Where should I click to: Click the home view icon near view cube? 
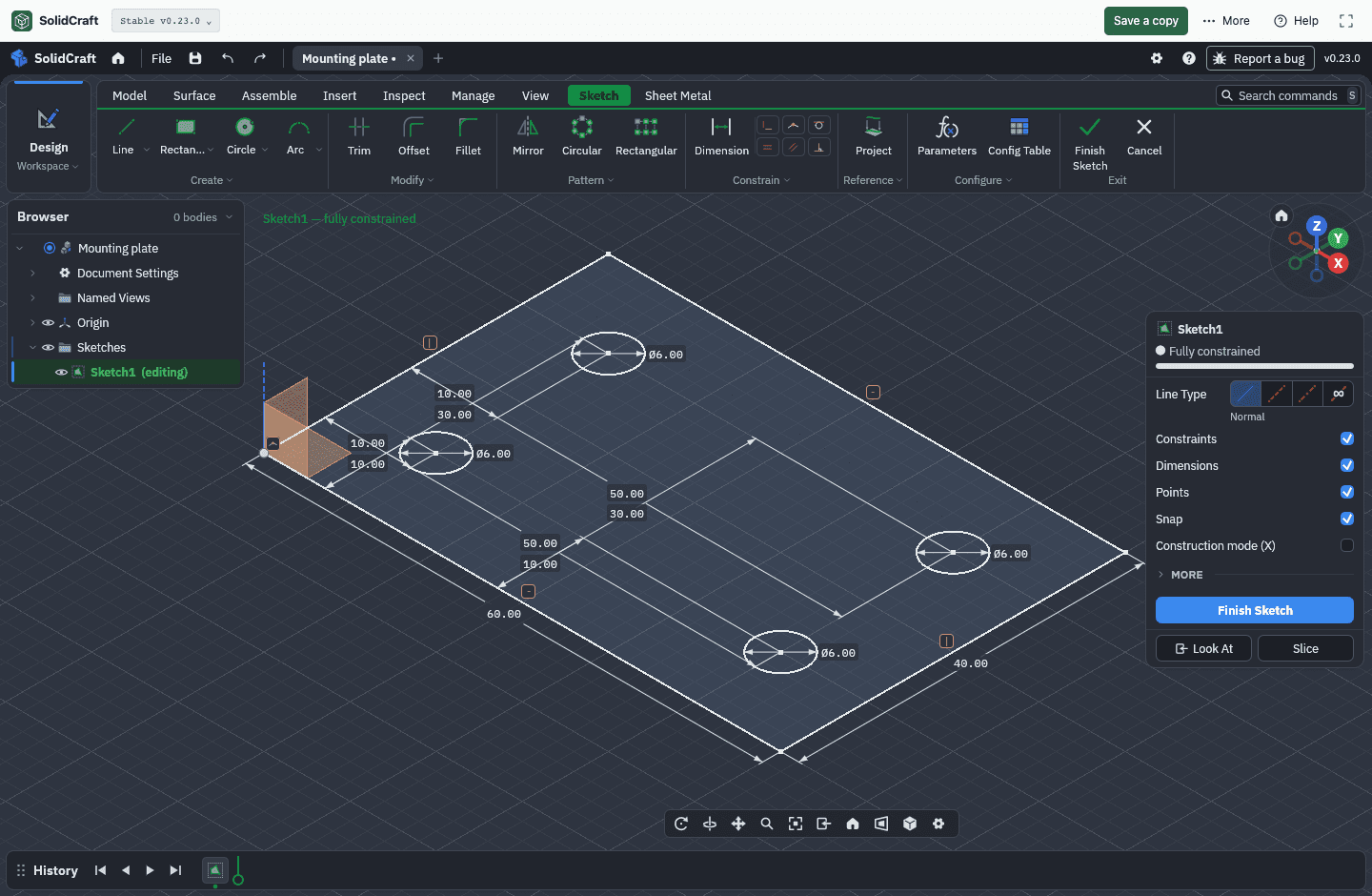tap(1281, 215)
